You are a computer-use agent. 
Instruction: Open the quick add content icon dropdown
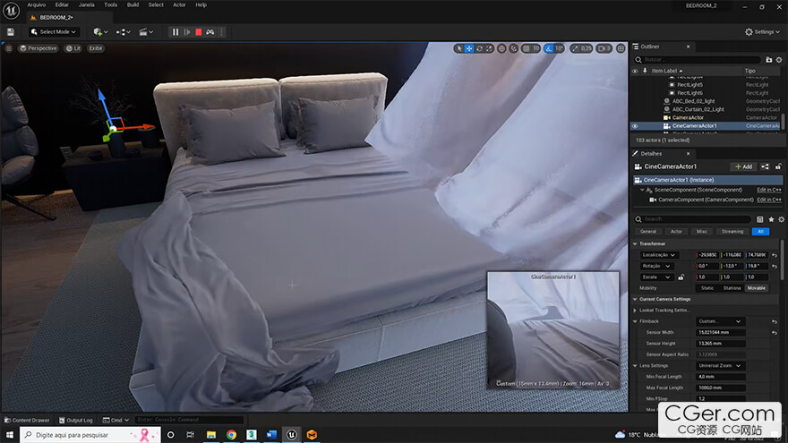coord(99,31)
